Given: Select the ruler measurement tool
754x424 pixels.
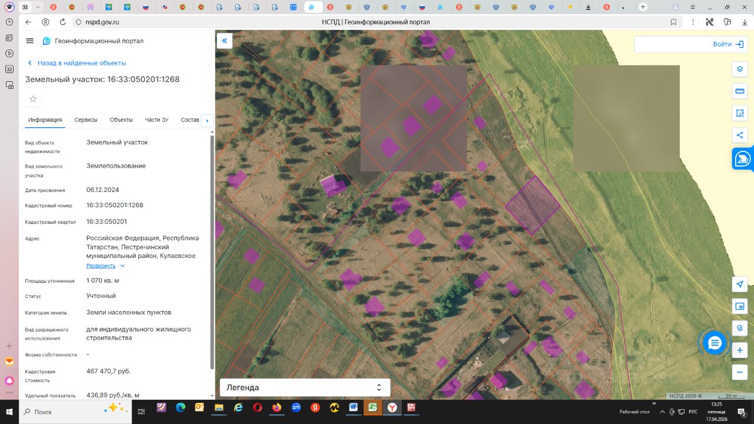Looking at the screenshot, I should point(740,91).
